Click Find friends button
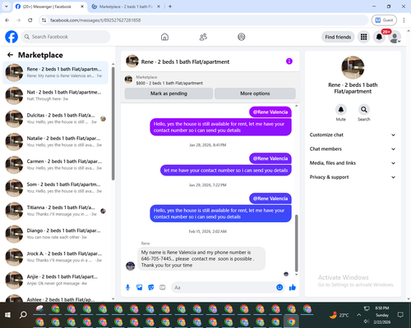 coord(338,37)
